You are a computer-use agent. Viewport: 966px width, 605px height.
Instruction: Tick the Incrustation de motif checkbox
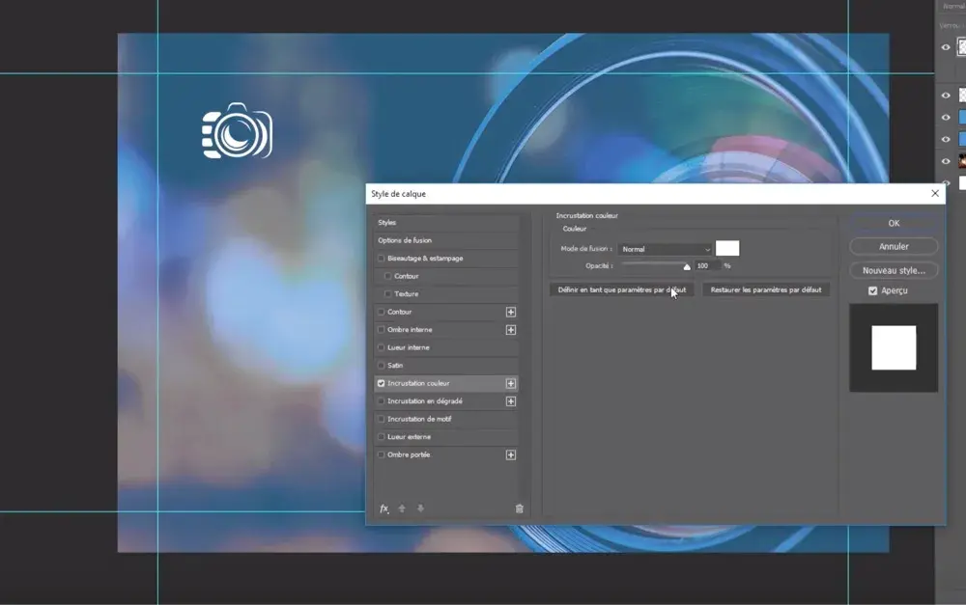pyautogui.click(x=381, y=419)
